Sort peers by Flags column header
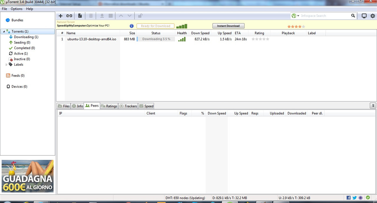Screen dimensions: 377x203 [185, 113]
